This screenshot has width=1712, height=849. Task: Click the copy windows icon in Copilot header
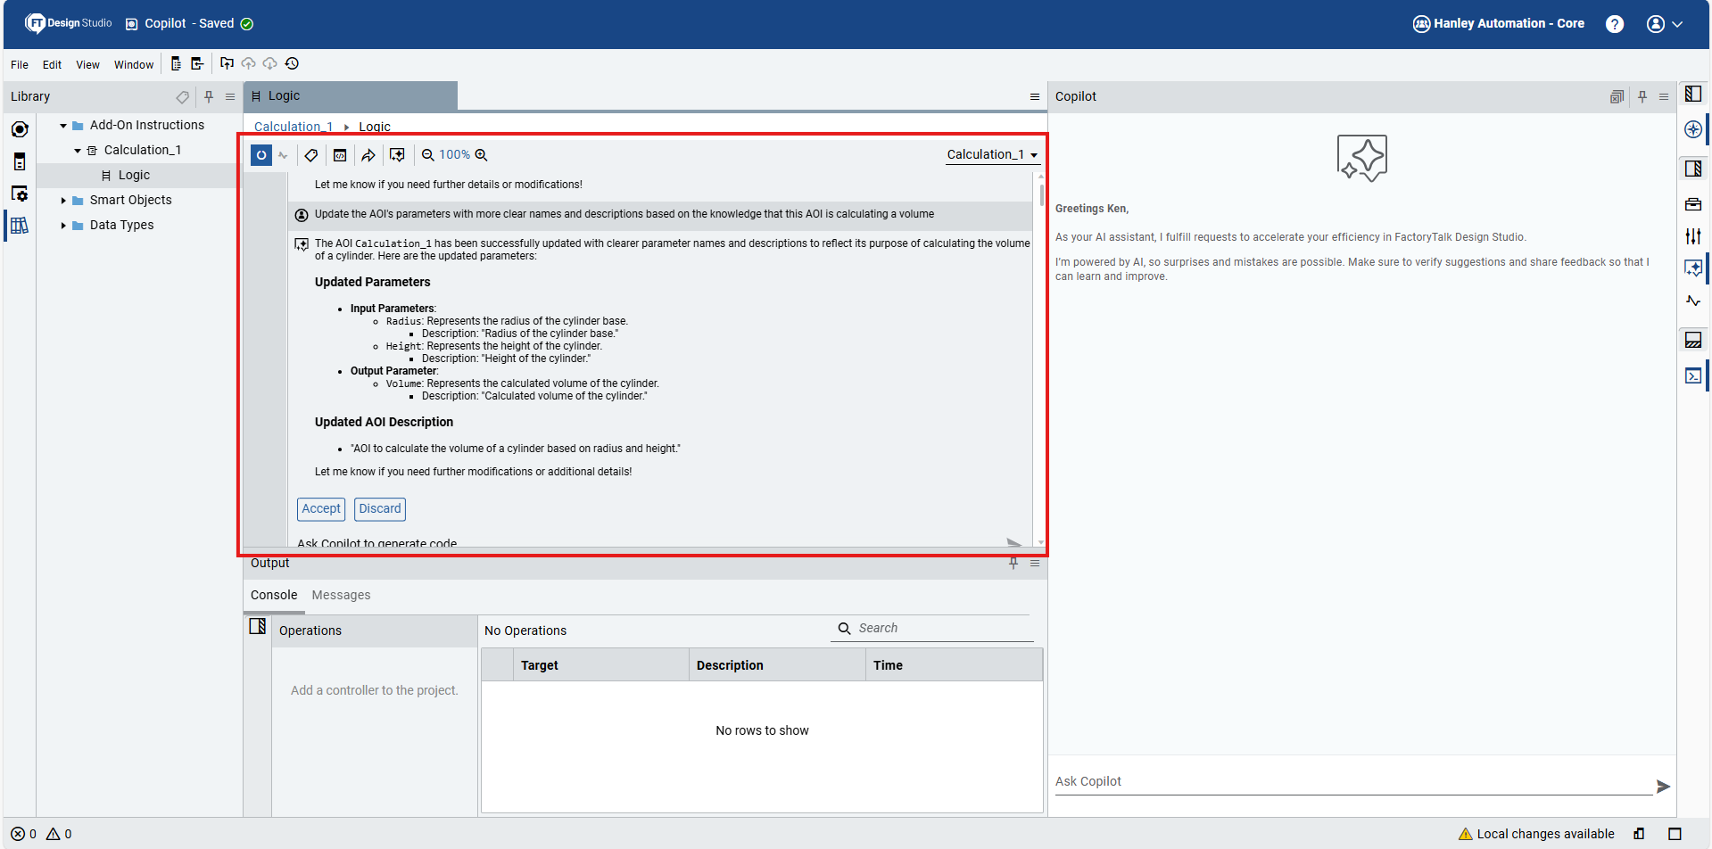[x=1617, y=96]
